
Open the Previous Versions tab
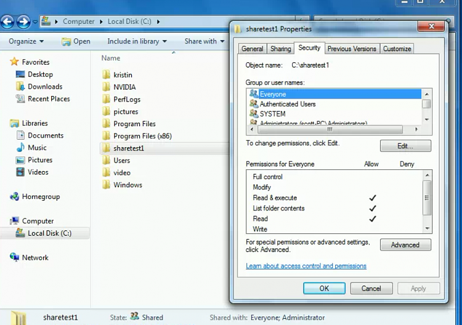click(x=352, y=49)
